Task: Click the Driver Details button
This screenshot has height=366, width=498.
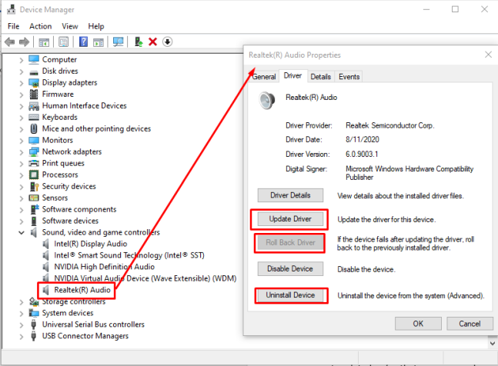Action: tap(290, 195)
